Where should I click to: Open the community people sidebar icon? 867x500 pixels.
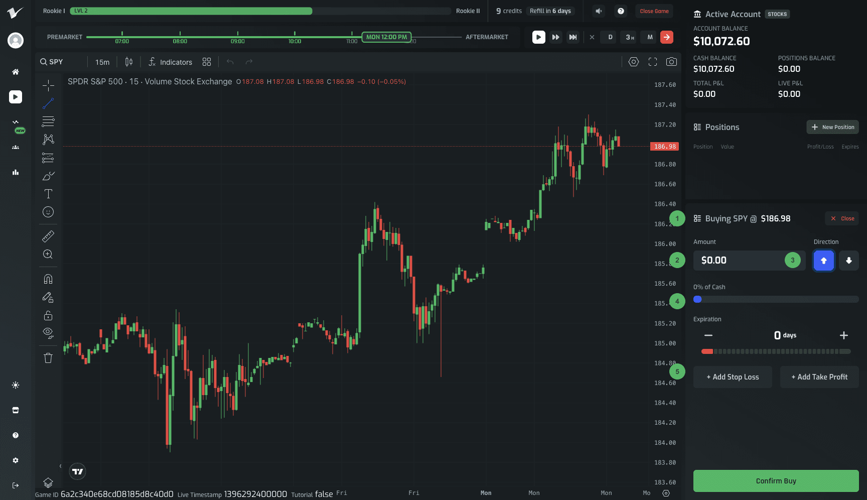pyautogui.click(x=16, y=147)
